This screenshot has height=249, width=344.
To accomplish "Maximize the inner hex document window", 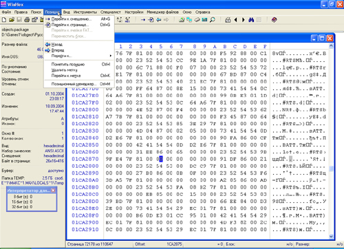I will 322,39.
